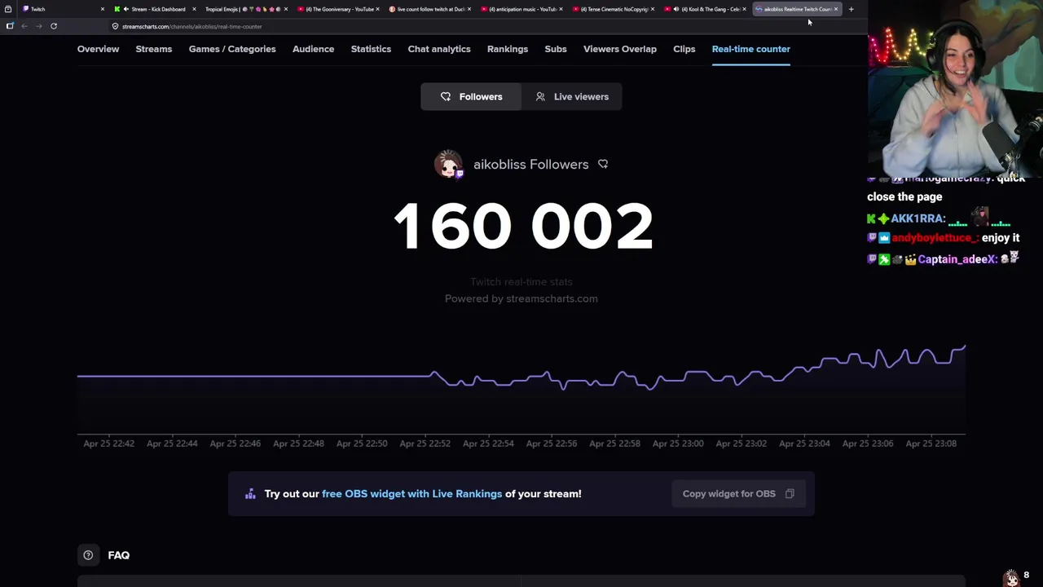Viewport: 1043px width, 587px height.
Task: Click the copy icon in the OBS widget button
Action: coord(790,493)
